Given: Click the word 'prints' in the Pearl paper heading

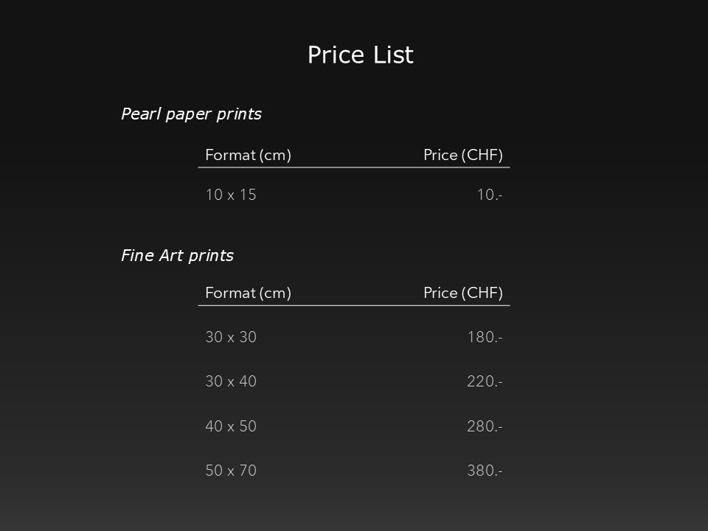Looking at the screenshot, I should click(x=239, y=114).
